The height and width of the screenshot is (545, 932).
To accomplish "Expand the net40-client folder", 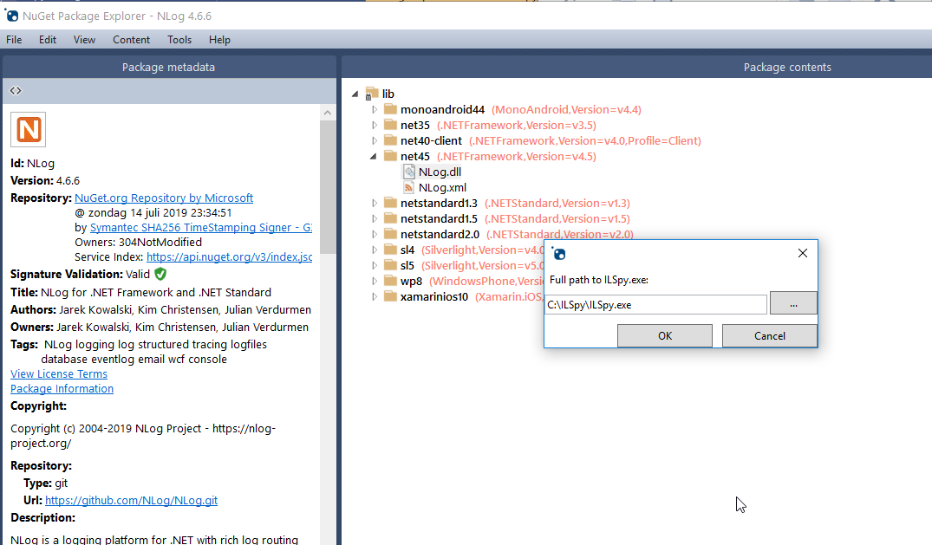I will coord(374,141).
